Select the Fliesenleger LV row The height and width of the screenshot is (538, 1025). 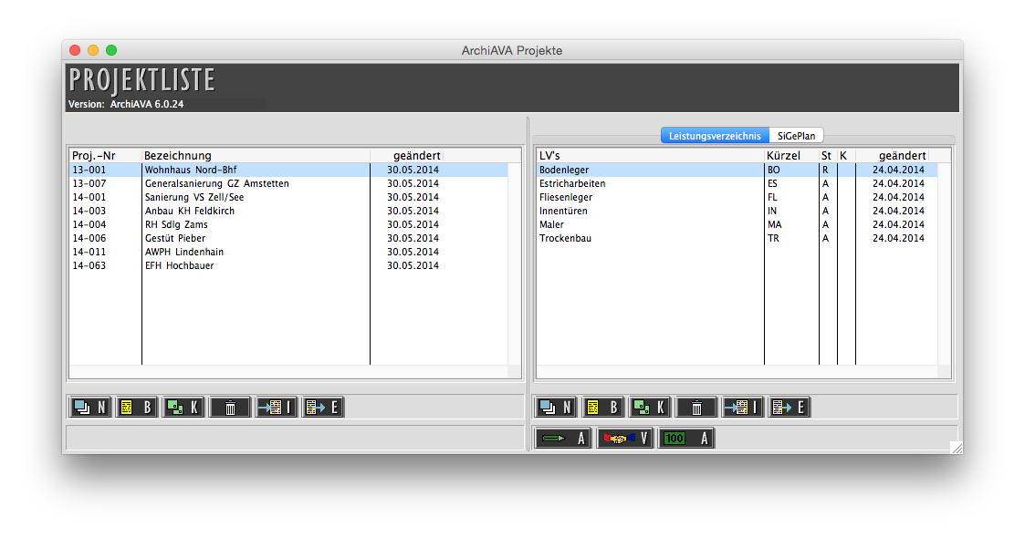pyautogui.click(x=737, y=197)
